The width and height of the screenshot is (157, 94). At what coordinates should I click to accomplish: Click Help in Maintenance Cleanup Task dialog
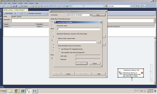(x=99, y=74)
